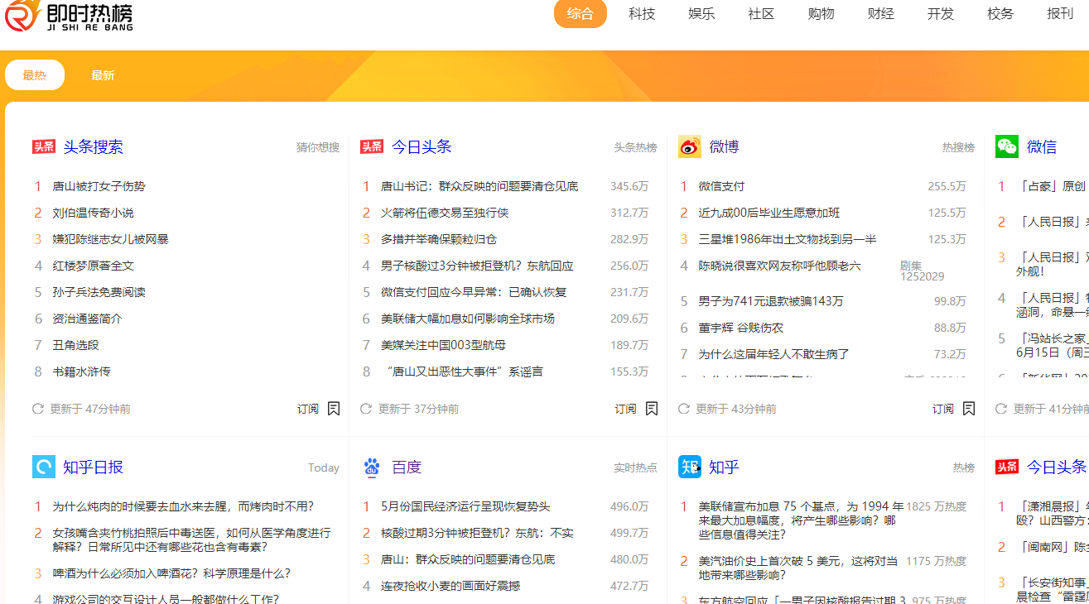Screen dimensions: 1089x604
Task: Click the Weibo logo icon
Action: pos(689,147)
